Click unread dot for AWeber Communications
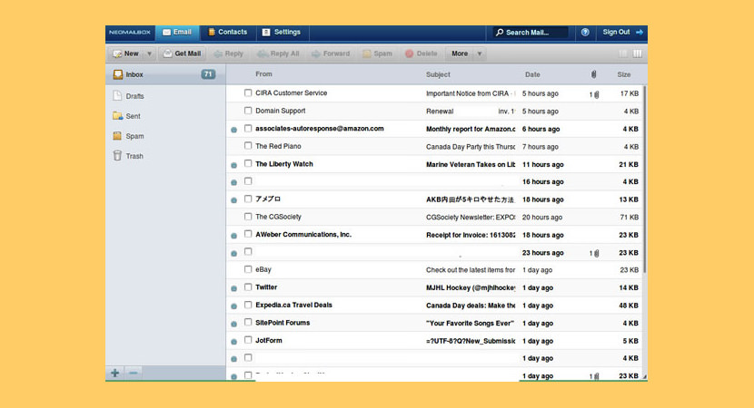 234,236
